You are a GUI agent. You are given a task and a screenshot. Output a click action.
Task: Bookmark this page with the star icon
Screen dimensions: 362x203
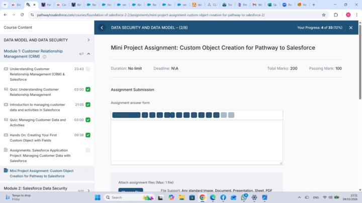(x=324, y=15)
